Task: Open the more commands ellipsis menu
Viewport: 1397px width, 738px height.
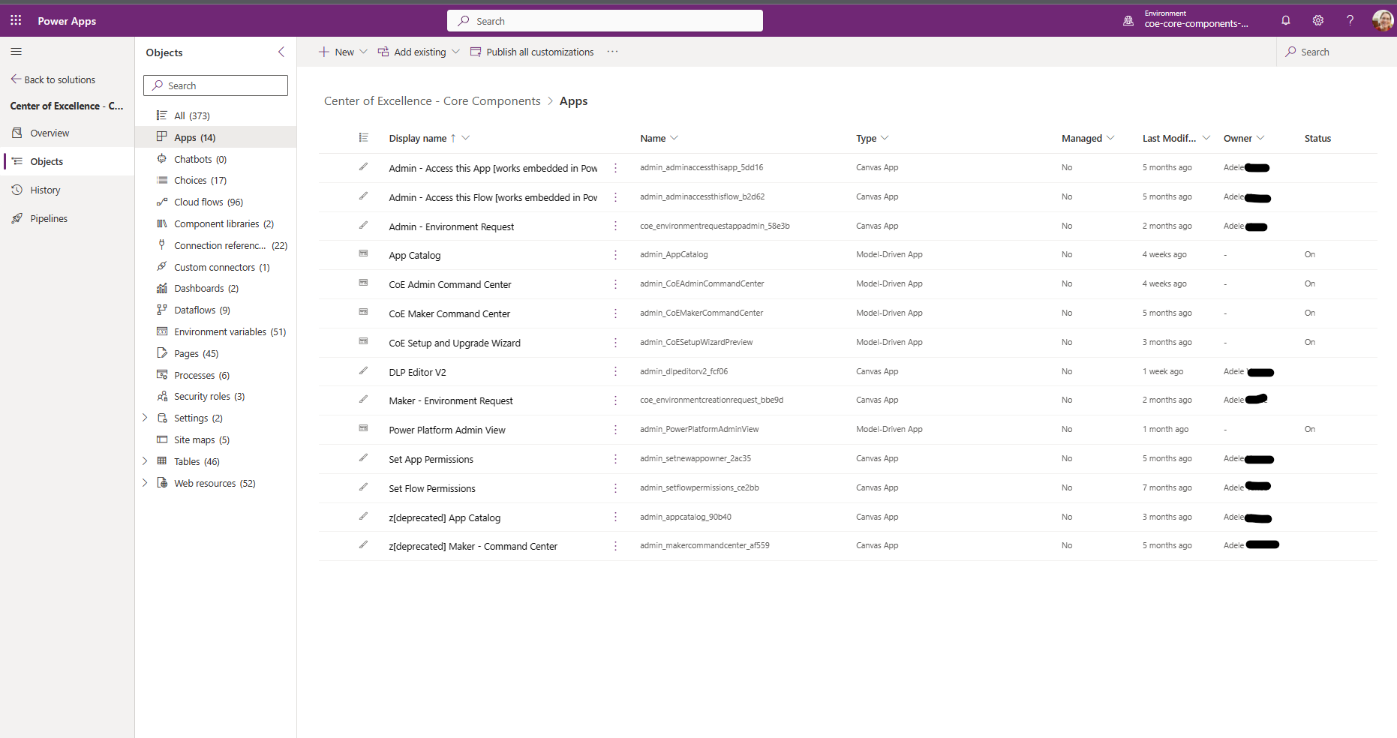Action: (612, 52)
